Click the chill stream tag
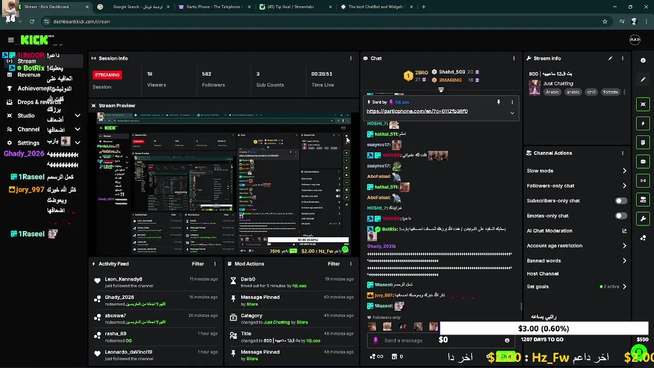654x368 pixels. point(591,92)
